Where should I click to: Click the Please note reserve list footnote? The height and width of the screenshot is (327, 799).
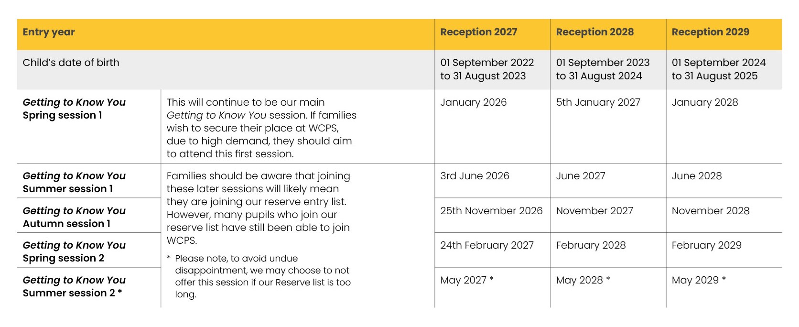click(259, 276)
